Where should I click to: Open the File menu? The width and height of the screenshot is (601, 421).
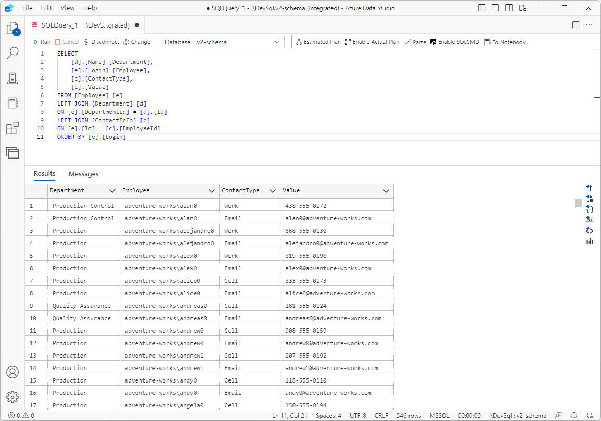[x=27, y=8]
